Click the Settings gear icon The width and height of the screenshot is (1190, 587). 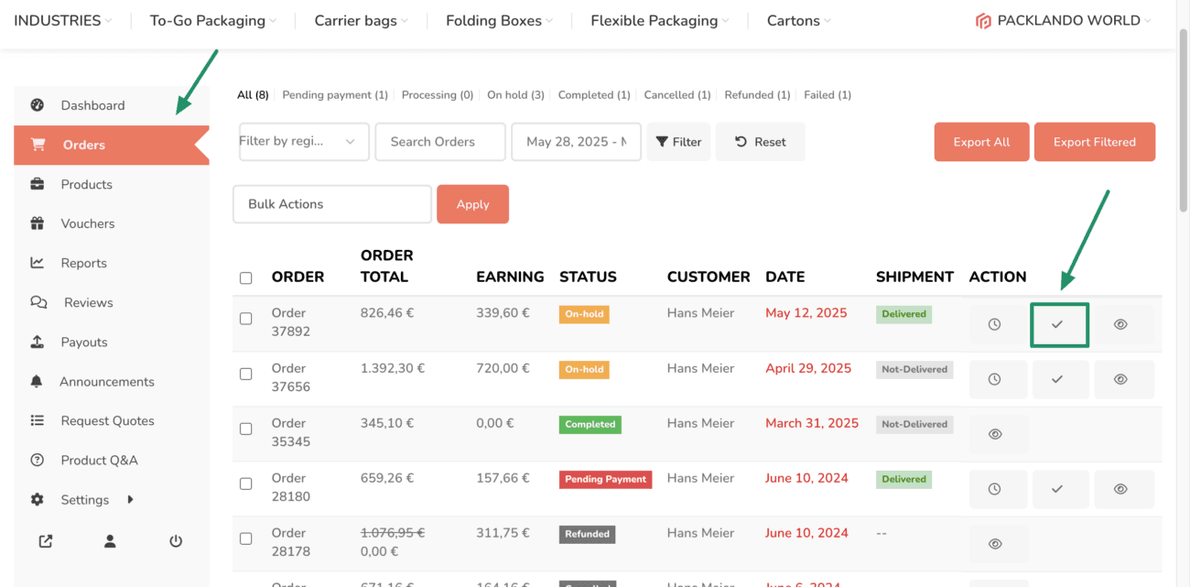pos(38,499)
